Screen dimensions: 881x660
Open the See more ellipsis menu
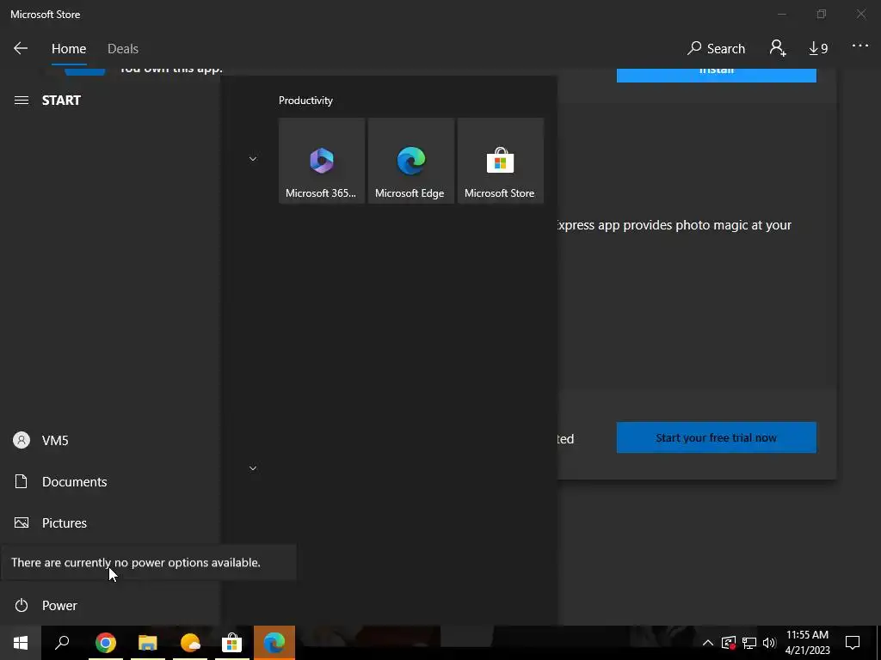(x=860, y=46)
